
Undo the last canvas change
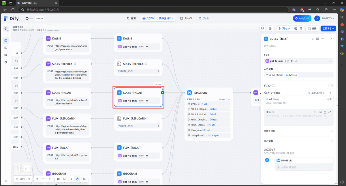pyautogui.click(x=37, y=179)
